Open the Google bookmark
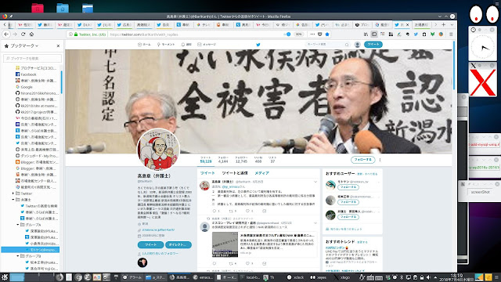 coord(24,87)
